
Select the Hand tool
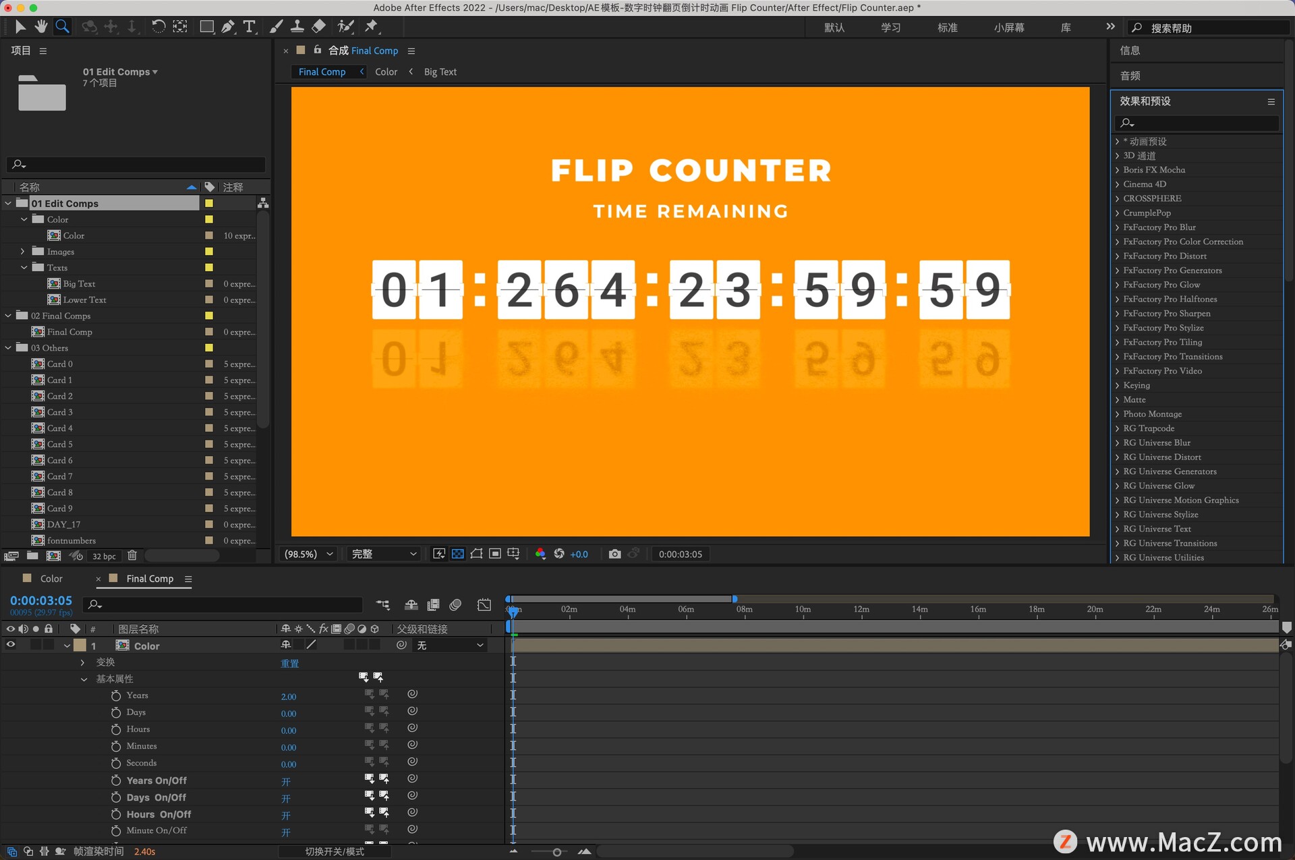point(41,26)
